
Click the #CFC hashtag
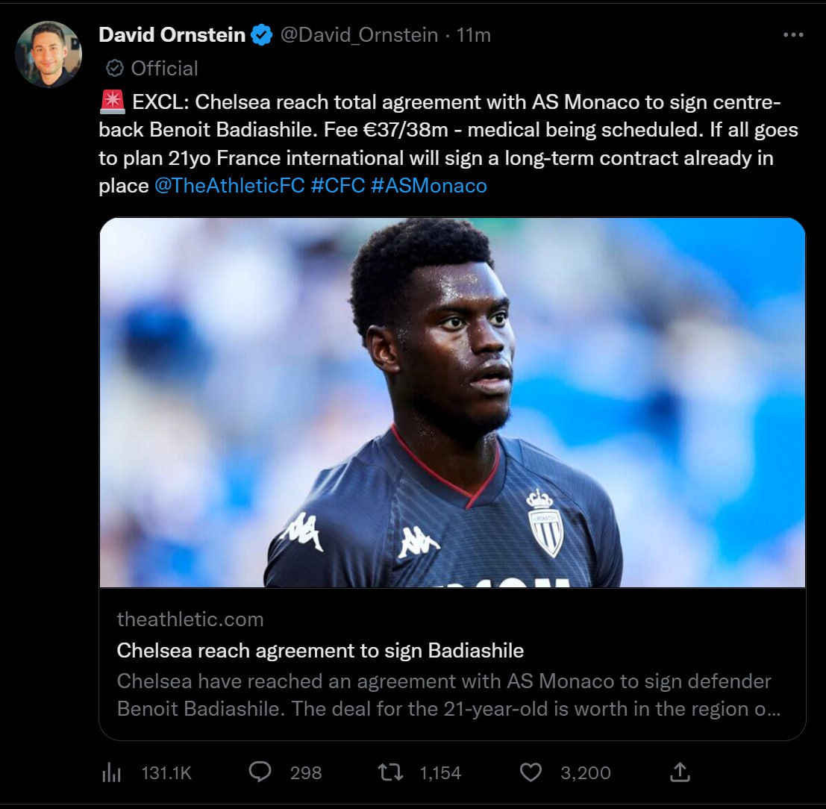[338, 186]
